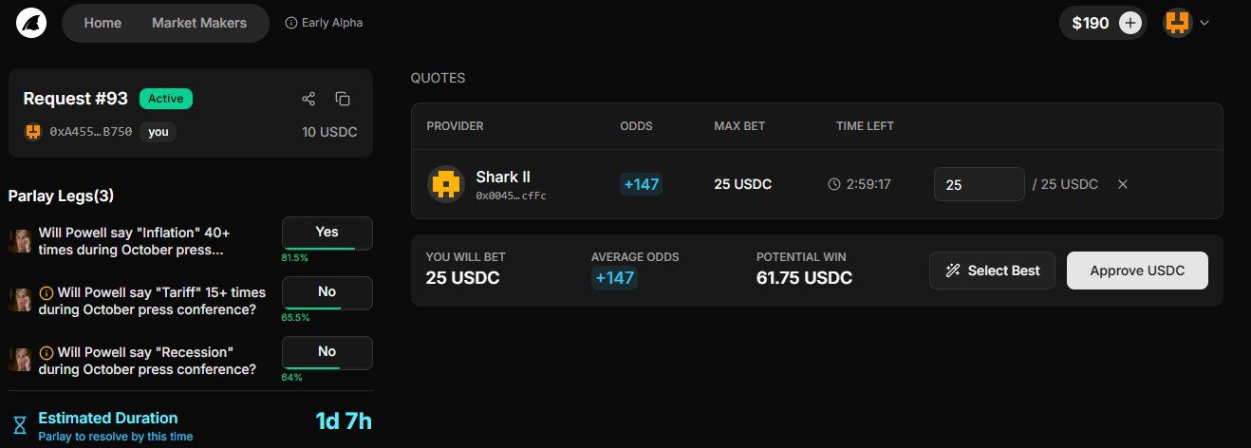
Task: Share Request #93 via share icon
Action: [x=308, y=99]
